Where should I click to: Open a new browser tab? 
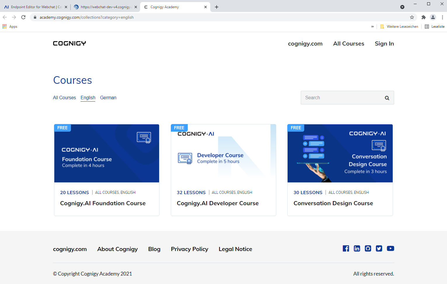point(217,7)
